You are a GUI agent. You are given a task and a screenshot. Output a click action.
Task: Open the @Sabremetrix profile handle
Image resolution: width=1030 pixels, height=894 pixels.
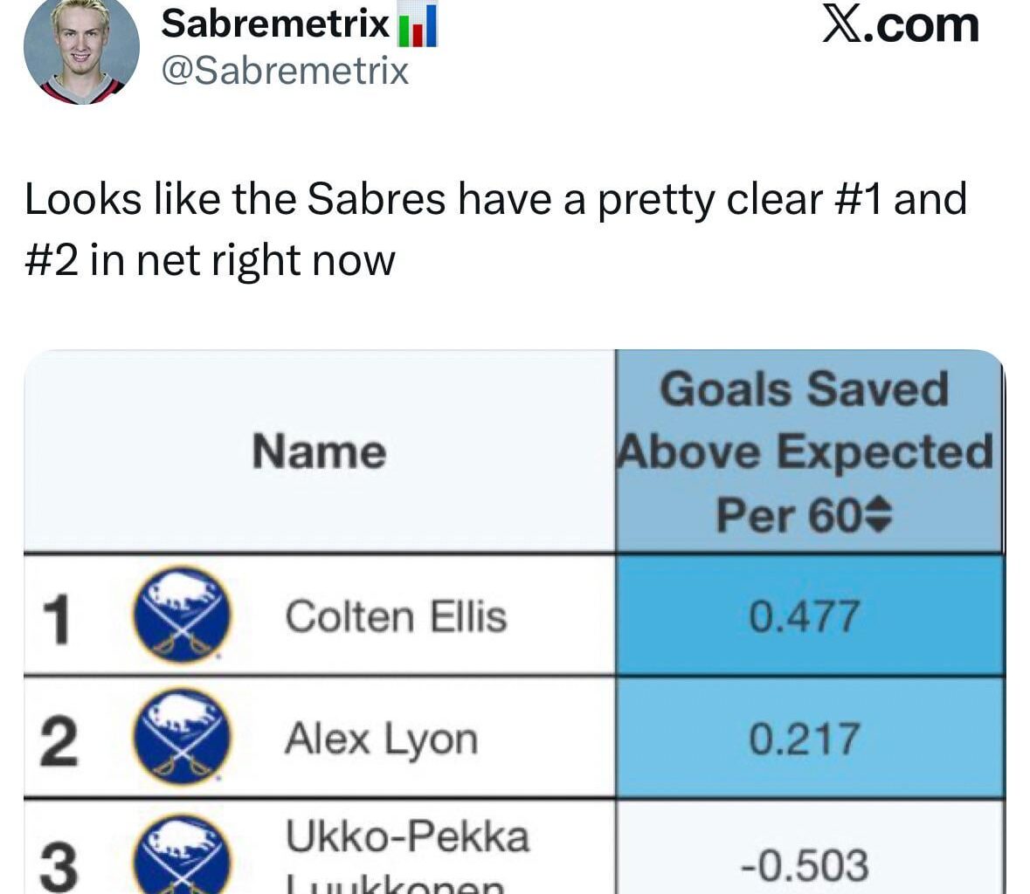pos(283,72)
